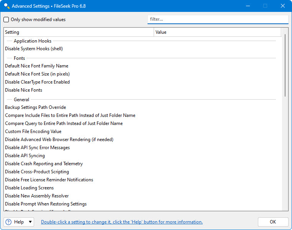The image size is (292, 230).
Task: Sort by the Value column header
Action: (x=217, y=32)
